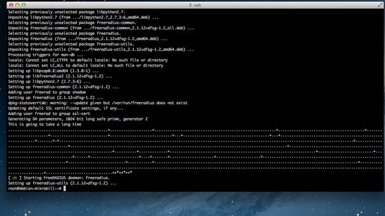385x216 pixels.
Task: Click 'Unpacking freeradius-common' line
Action: [101, 28]
